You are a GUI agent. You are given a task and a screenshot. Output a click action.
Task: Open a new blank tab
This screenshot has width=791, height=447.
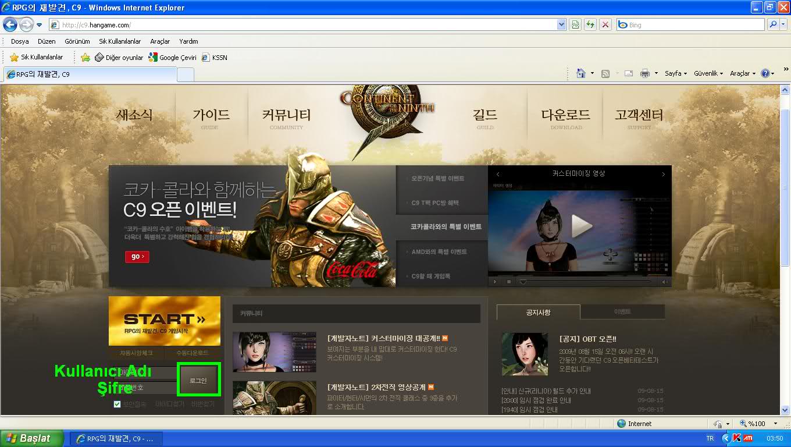[185, 75]
